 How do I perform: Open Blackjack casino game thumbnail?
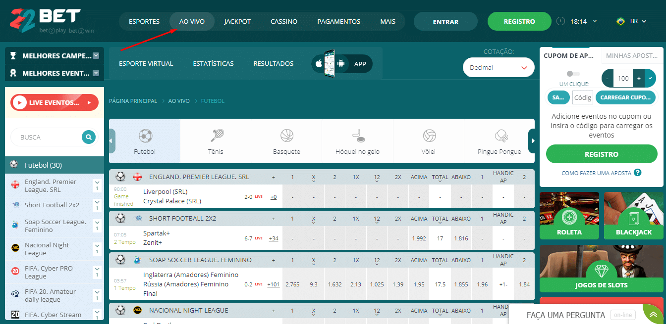click(x=634, y=216)
